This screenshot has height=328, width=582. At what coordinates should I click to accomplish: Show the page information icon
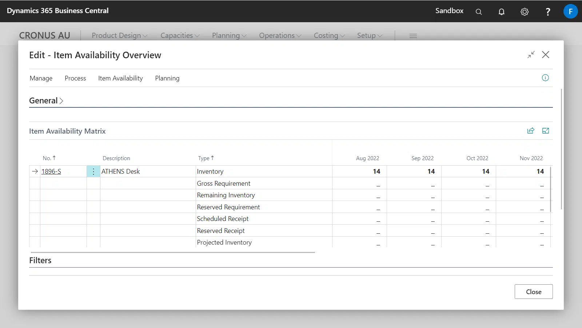coord(545,78)
